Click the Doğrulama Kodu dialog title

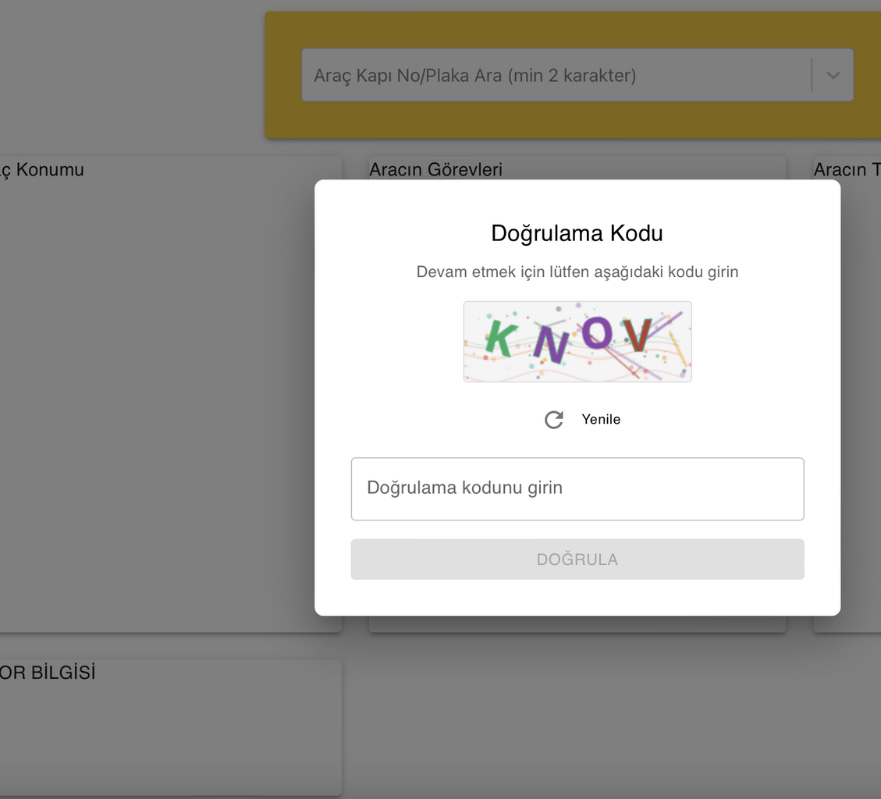click(577, 233)
